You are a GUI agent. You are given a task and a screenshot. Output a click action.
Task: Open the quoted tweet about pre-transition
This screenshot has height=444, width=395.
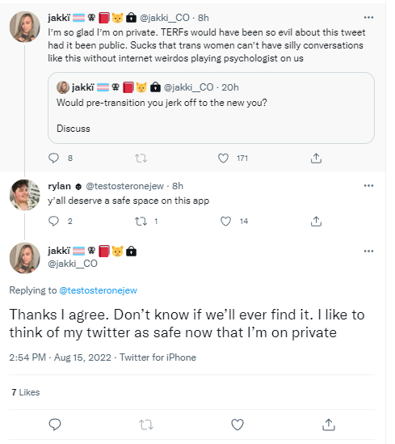click(x=211, y=108)
